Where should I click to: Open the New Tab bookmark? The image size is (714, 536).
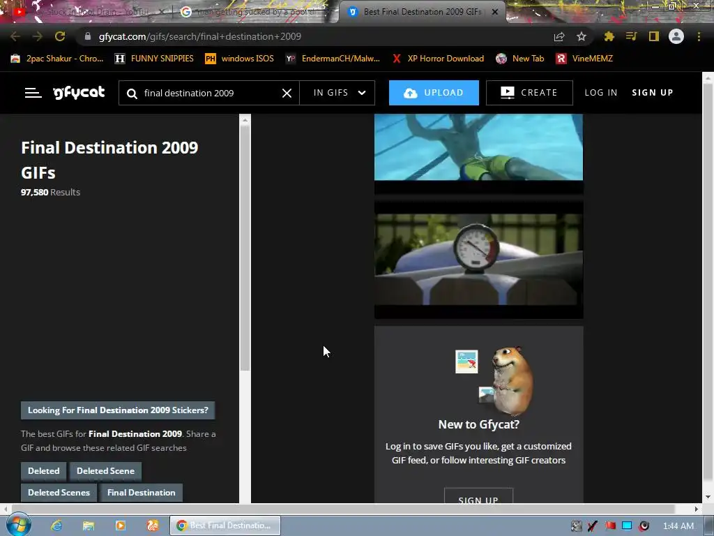pyautogui.click(x=520, y=59)
